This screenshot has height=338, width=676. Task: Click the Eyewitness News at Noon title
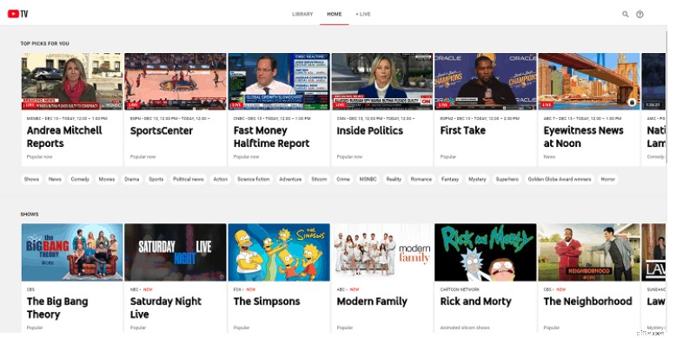(x=583, y=136)
